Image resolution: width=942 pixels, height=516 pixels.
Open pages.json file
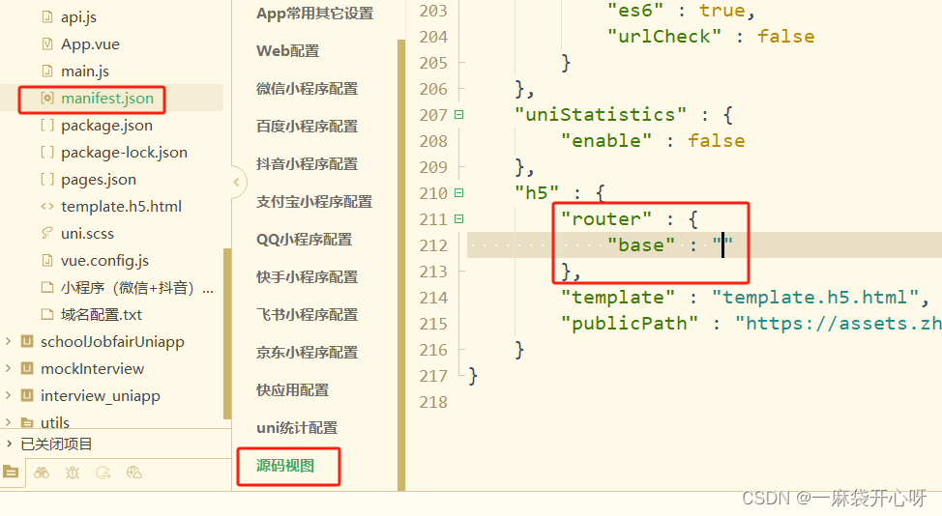coord(99,180)
